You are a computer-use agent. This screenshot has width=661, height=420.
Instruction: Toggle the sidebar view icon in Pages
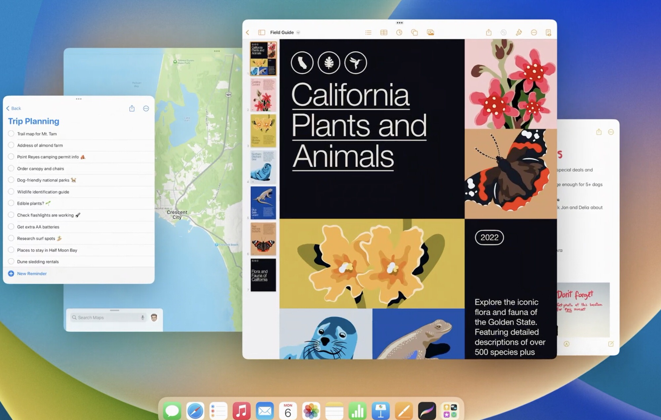(261, 32)
